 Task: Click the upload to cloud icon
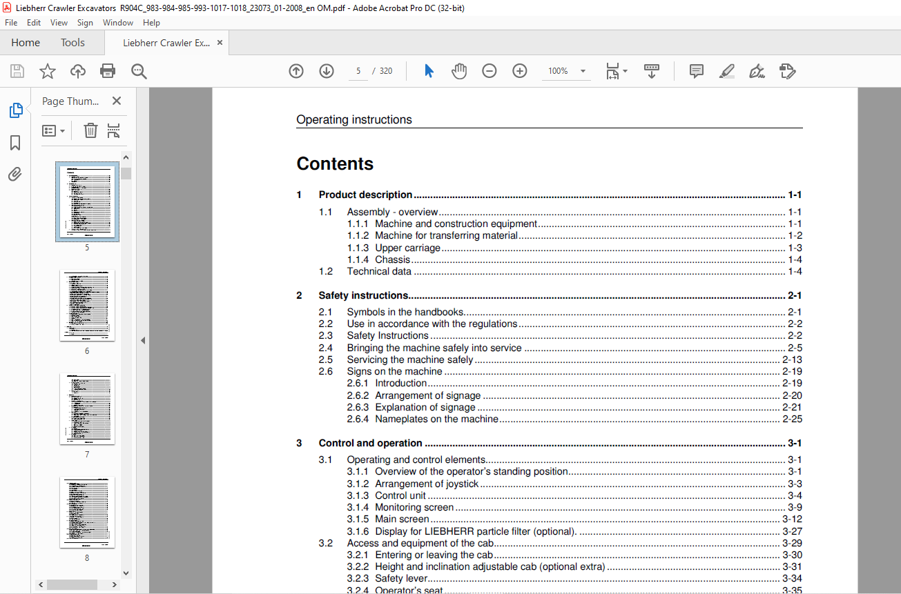78,71
